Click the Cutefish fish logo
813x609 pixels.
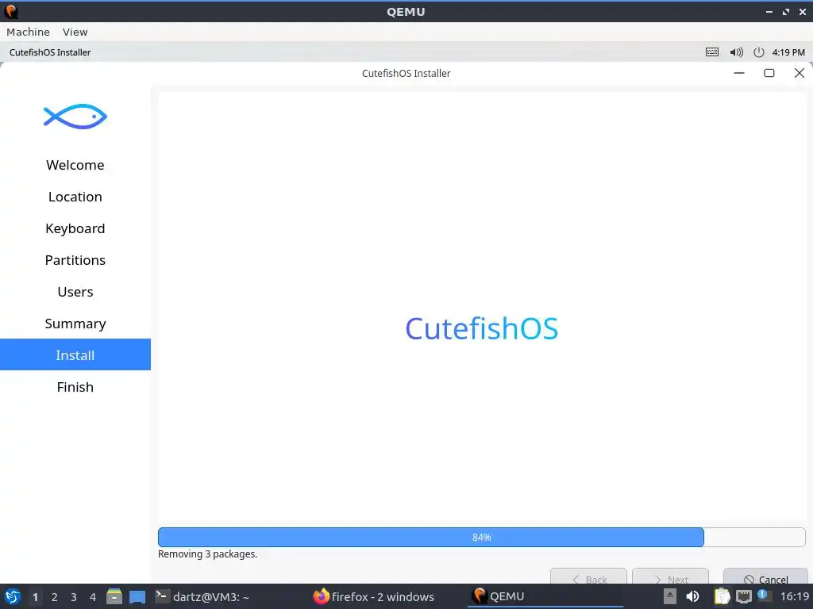[x=75, y=117]
